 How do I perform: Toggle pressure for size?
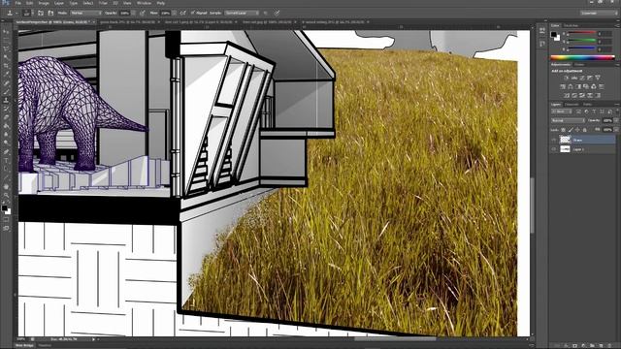(277, 13)
